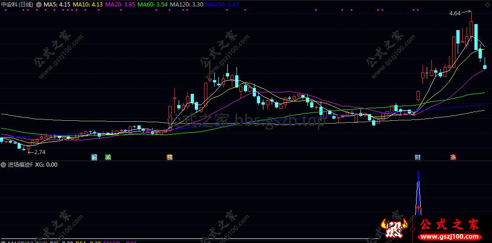The height and width of the screenshot is (243, 492).
Task: Click the XG: 0.00 indicator value
Action: [46, 164]
